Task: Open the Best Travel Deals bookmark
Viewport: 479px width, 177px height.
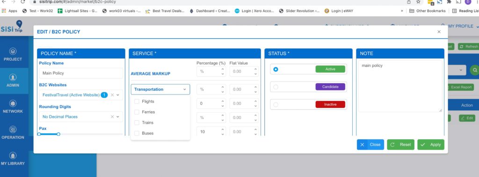Action: click(165, 11)
